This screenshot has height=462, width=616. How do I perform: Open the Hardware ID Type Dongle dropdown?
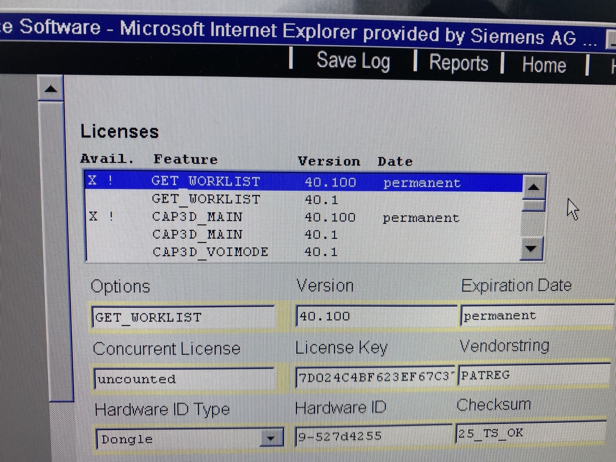(x=271, y=438)
